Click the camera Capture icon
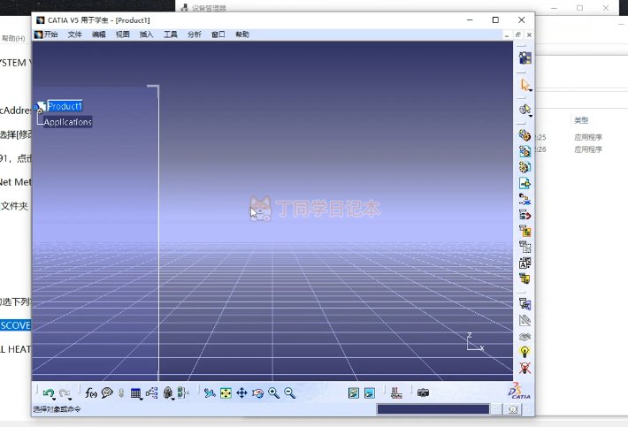Screen dimensions: 628x427 coord(423,393)
